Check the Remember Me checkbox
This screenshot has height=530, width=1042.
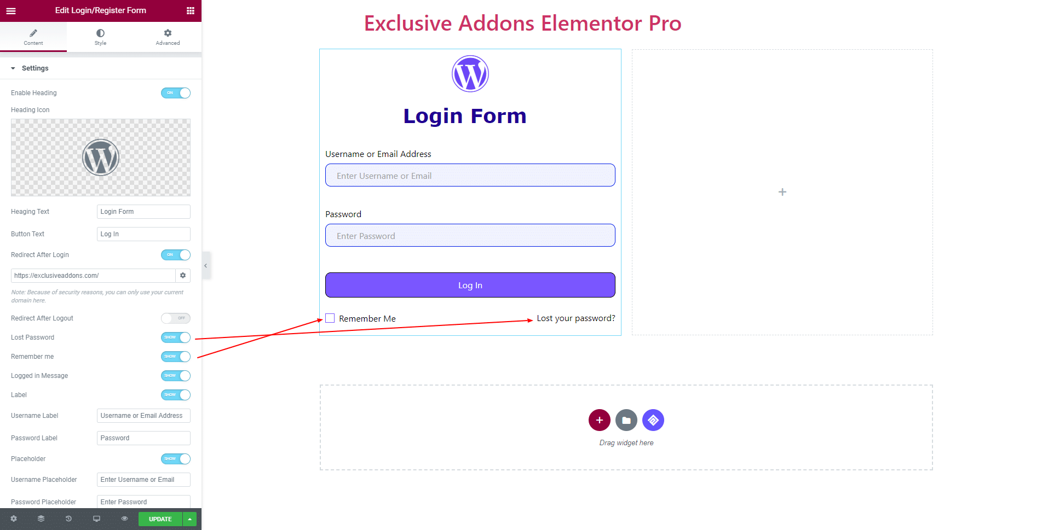(330, 318)
